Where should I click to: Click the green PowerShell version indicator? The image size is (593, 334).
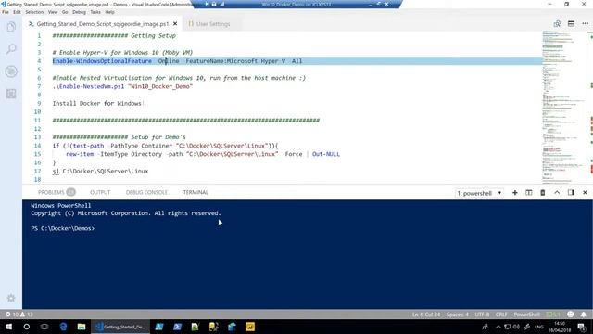pyautogui.click(x=552, y=315)
